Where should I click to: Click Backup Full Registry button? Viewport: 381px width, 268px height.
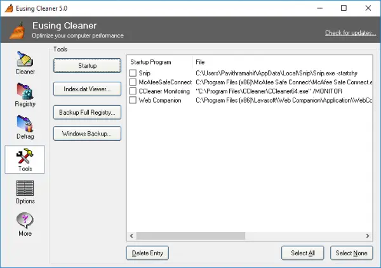coord(87,112)
